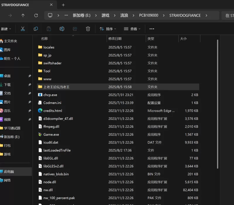Viewport: 234px width, 205px height.
Task: Click the Rename icon in toolbar
Action: click(x=62, y=29)
